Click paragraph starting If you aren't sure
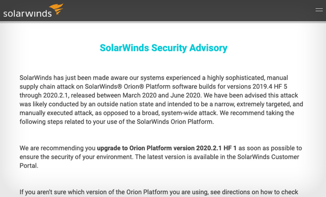 click(159, 192)
